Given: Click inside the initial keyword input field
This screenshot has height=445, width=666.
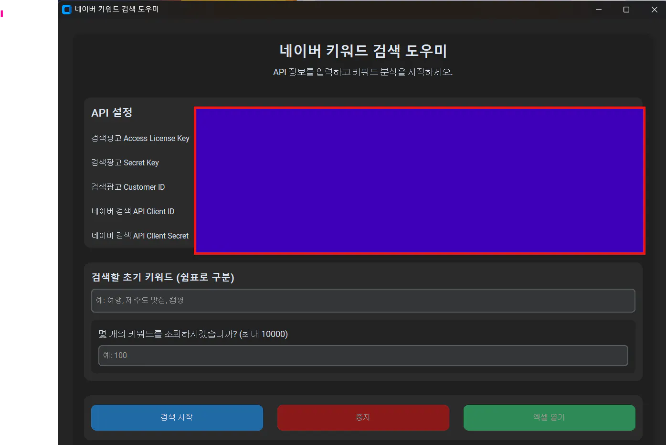Looking at the screenshot, I should pyautogui.click(x=363, y=301).
